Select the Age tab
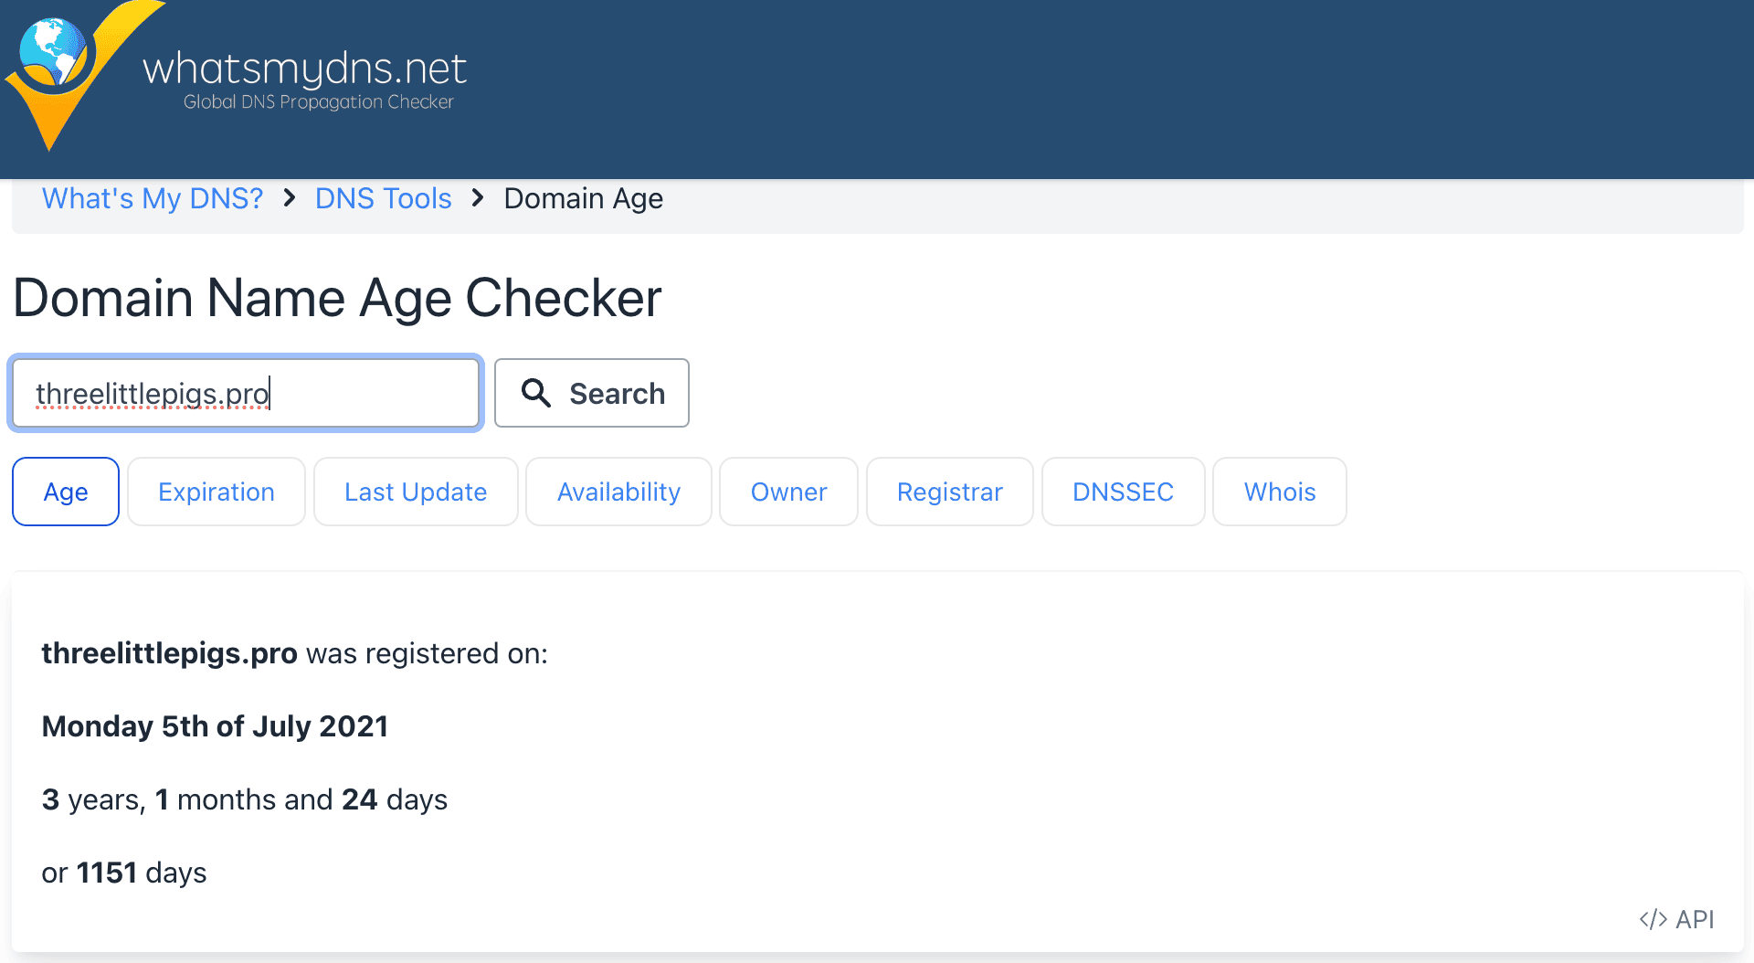 click(x=66, y=492)
